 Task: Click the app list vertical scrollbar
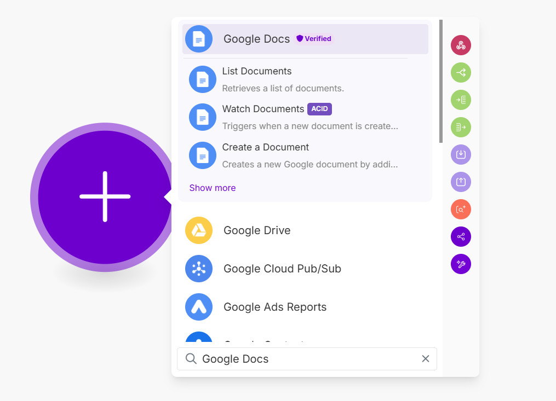[441, 82]
